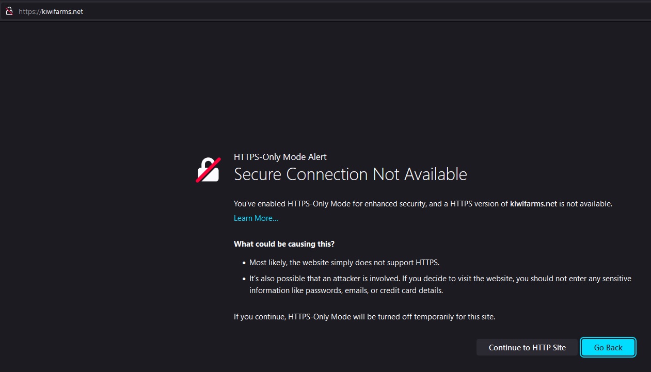Viewport: 651px width, 372px height.
Task: Click the large crossed-out lock icon
Action: coord(208,170)
